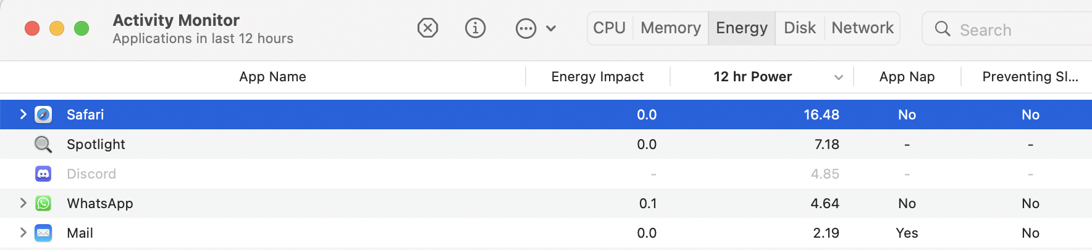This screenshot has width=1092, height=250.
Task: Sort by the App Nap column header
Action: pyautogui.click(x=907, y=76)
